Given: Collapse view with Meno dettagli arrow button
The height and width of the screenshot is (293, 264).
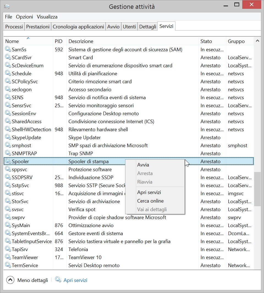Looking at the screenshot, I should pos(10,280).
